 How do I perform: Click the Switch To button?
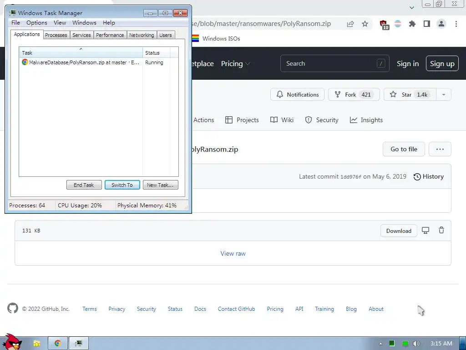click(122, 185)
